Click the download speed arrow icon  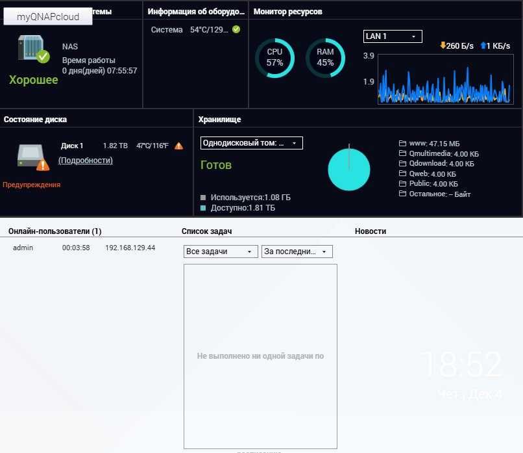point(443,45)
